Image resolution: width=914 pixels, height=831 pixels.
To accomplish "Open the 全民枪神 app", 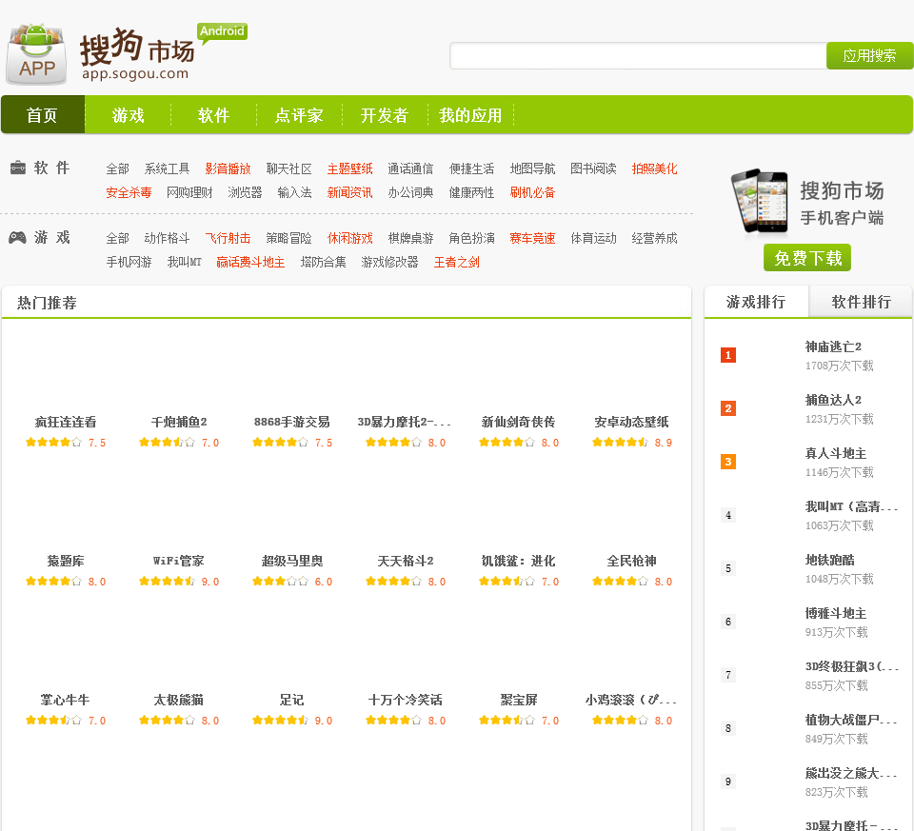I will [632, 562].
